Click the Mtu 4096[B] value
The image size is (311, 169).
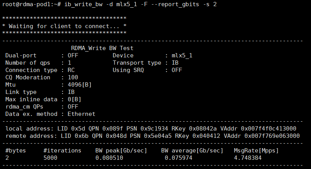click(x=79, y=85)
